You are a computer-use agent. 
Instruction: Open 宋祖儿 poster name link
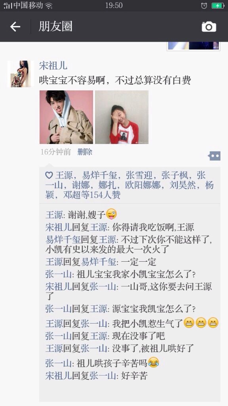pyautogui.click(x=53, y=66)
